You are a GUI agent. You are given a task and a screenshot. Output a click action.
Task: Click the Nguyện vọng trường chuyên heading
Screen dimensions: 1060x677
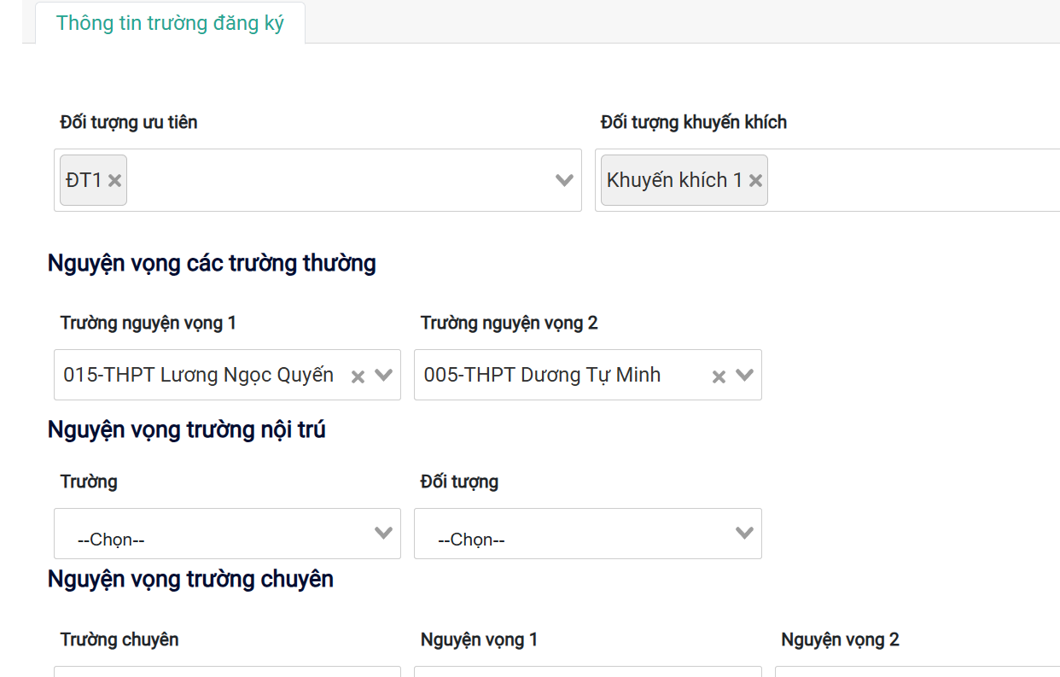190,579
